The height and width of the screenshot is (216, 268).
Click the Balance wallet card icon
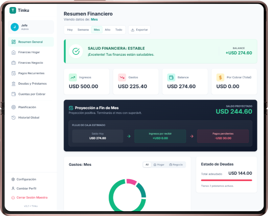(171, 77)
